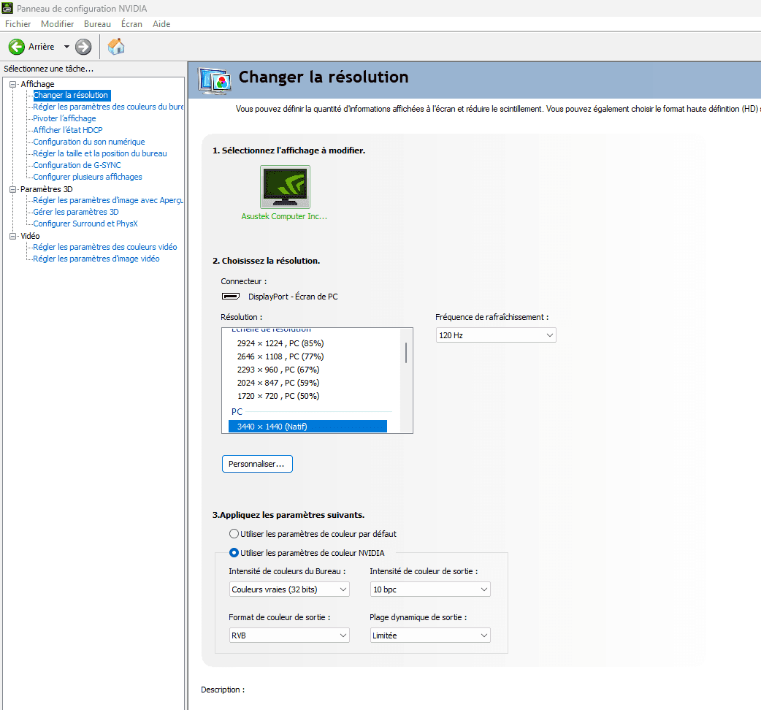Open the 10 bpc output depth dropdown

point(430,589)
